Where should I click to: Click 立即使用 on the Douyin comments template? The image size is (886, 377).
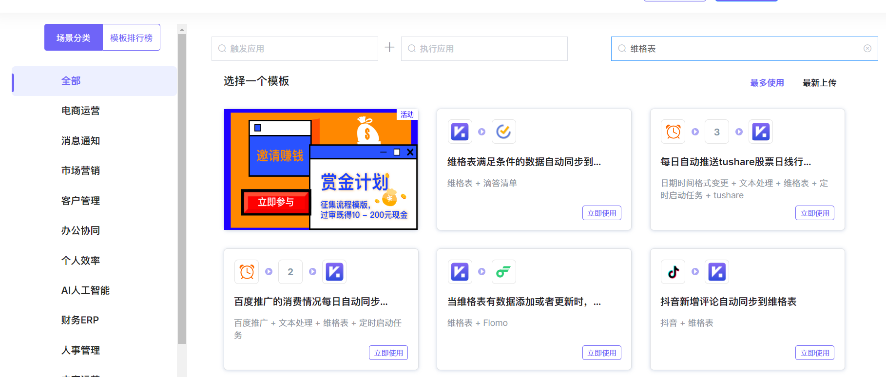point(814,353)
